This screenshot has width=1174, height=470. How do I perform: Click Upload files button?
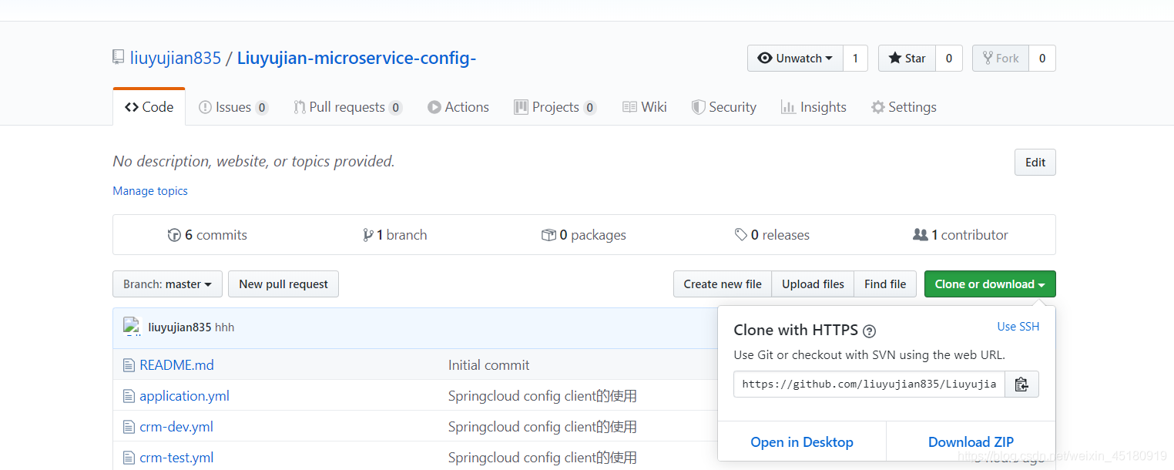coord(813,284)
